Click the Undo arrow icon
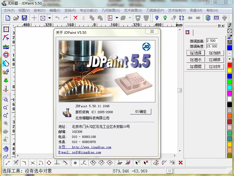This screenshot has width=234, height=176. pyautogui.click(x=57, y=18)
